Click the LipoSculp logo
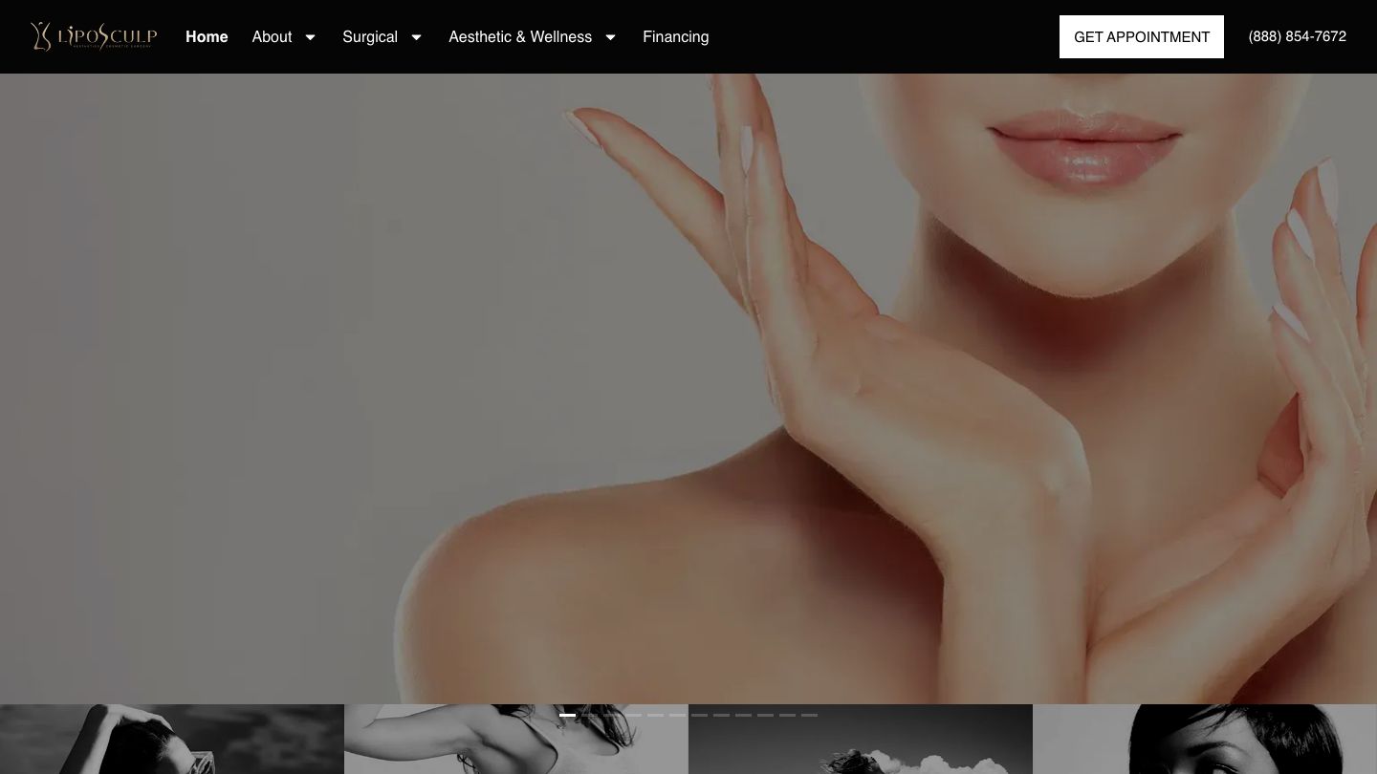1377x774 pixels. click(94, 36)
